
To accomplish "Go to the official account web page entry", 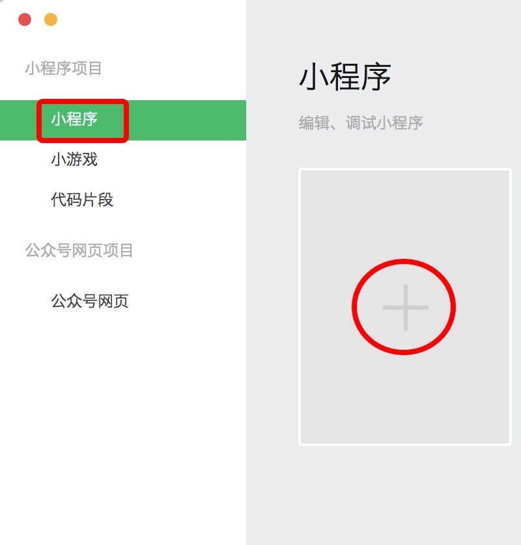I will pos(90,301).
